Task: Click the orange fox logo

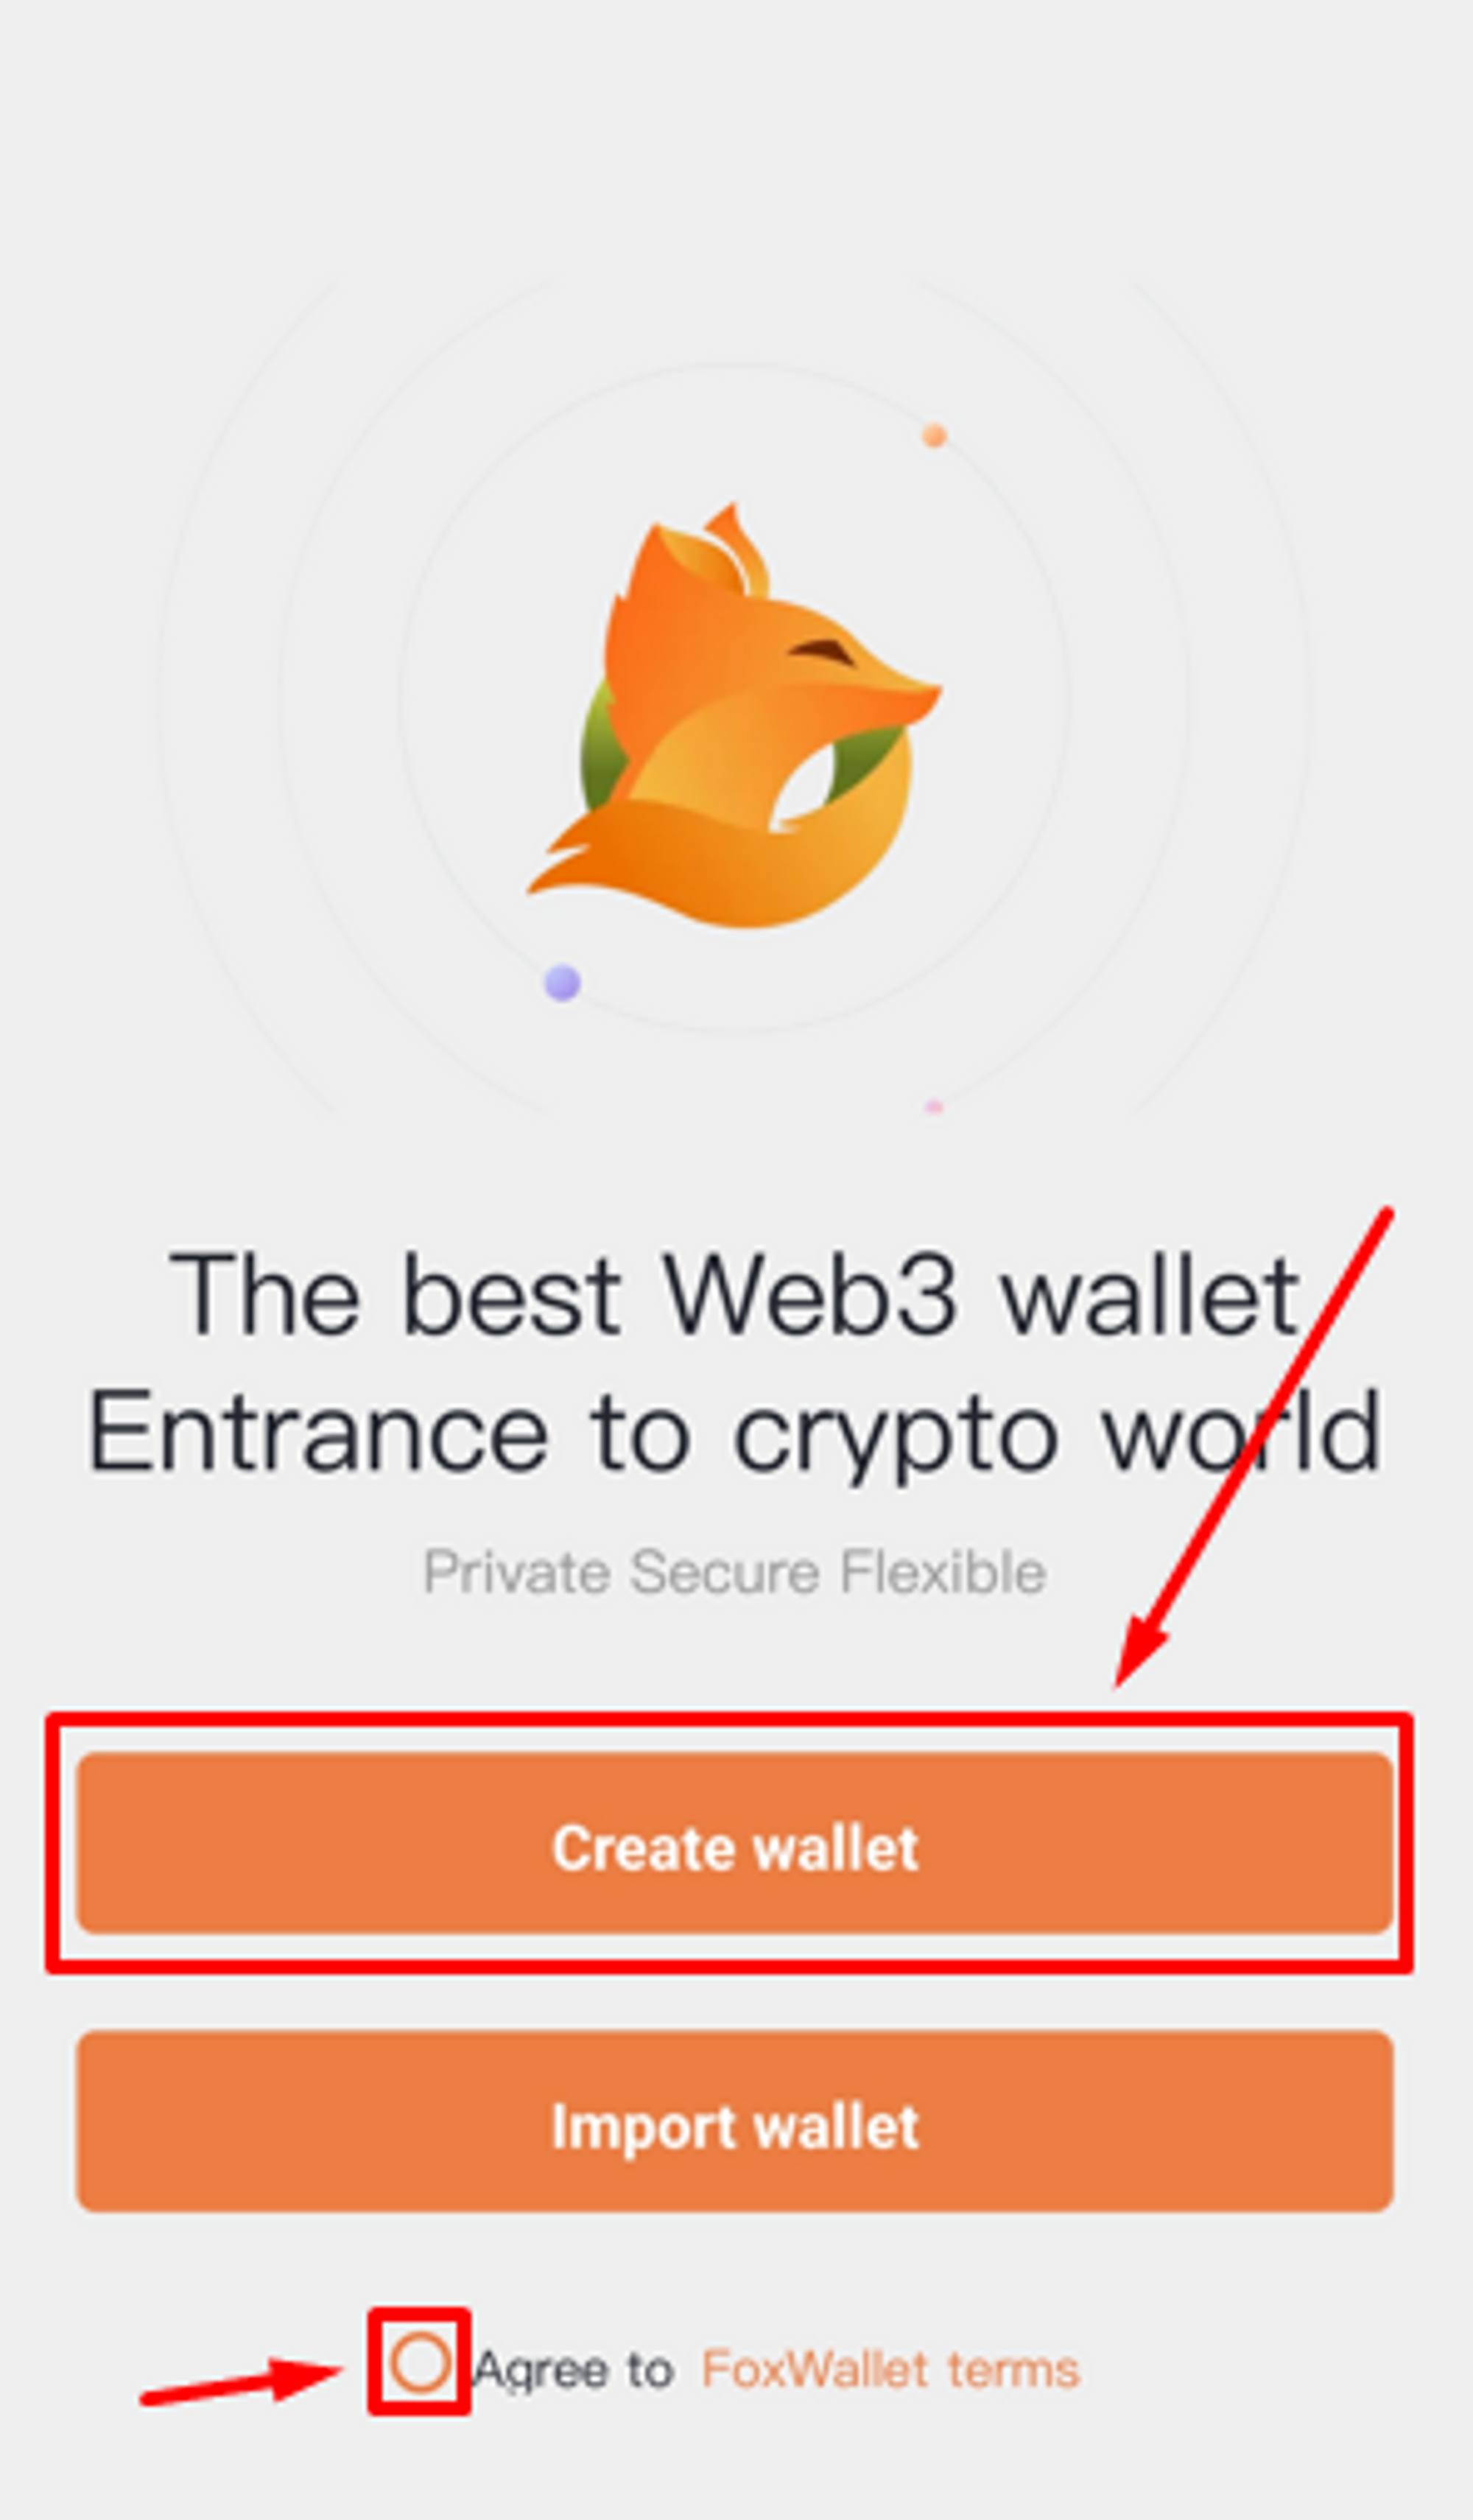Action: [x=735, y=715]
